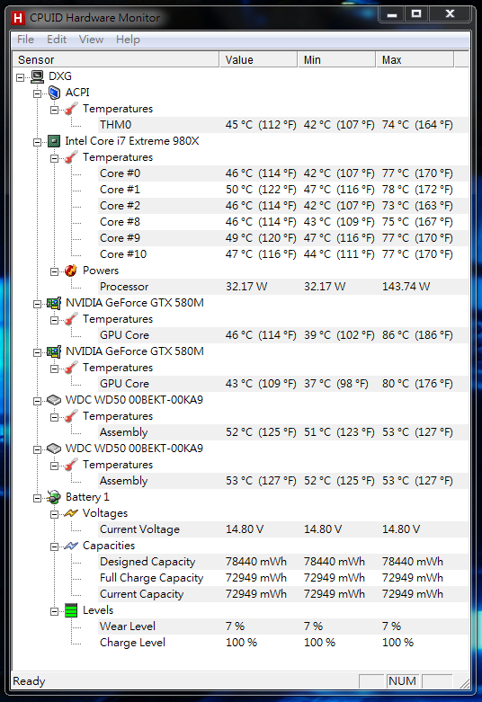Open the File menu
The image size is (482, 702).
click(x=25, y=40)
